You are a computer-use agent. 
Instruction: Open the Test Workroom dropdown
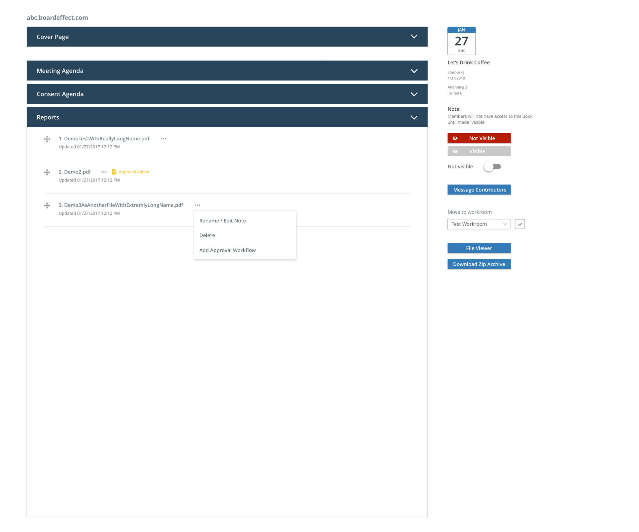[x=479, y=224]
